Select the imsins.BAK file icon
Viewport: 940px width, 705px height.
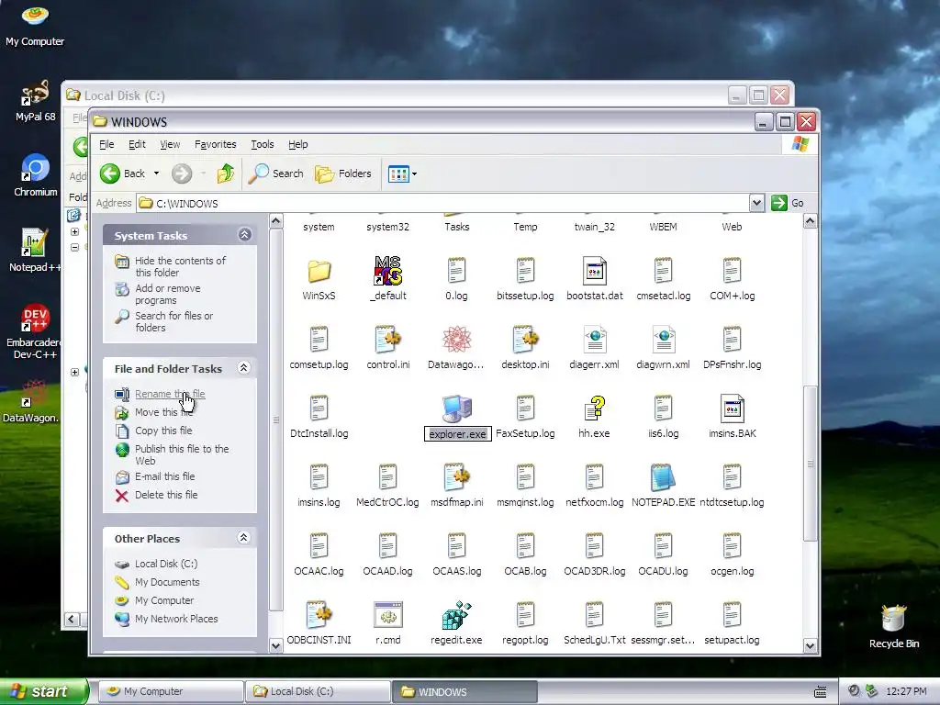[x=732, y=408]
